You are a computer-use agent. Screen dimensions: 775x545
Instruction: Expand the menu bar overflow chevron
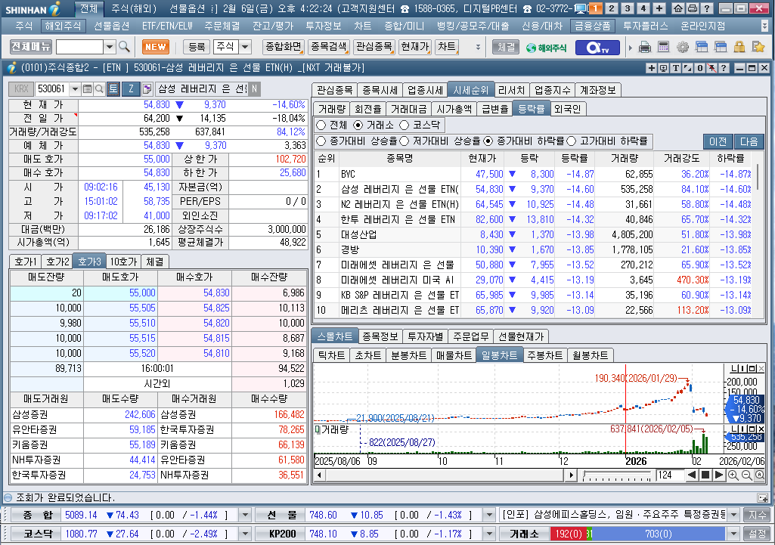(764, 26)
